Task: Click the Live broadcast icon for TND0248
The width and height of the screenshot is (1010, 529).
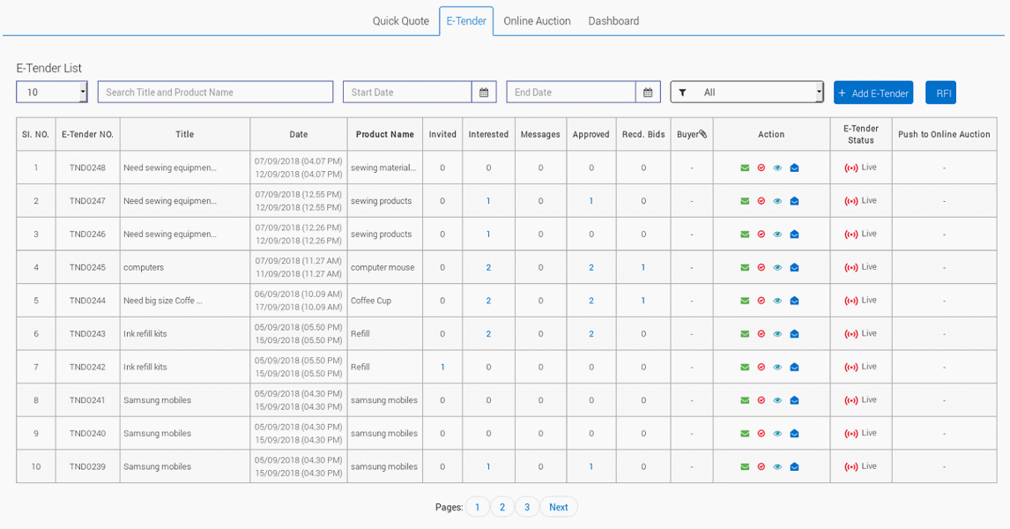Action: tap(850, 168)
